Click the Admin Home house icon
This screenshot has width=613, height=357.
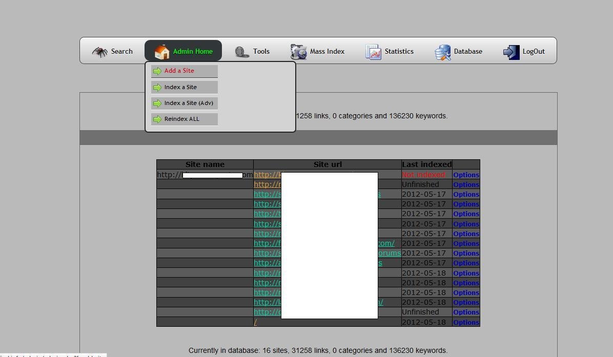(161, 51)
